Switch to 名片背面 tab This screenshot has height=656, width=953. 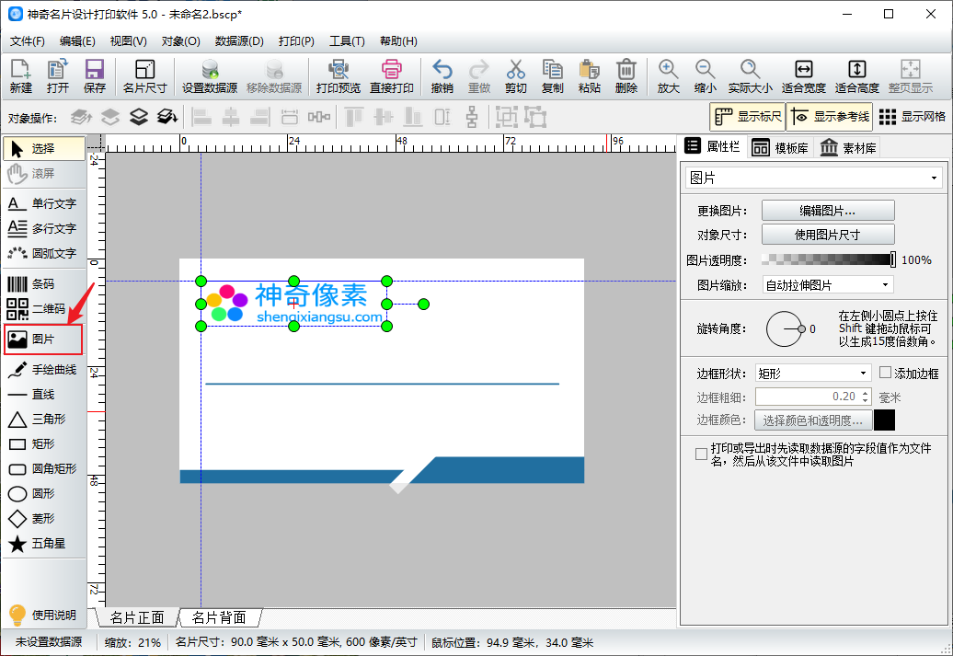220,617
